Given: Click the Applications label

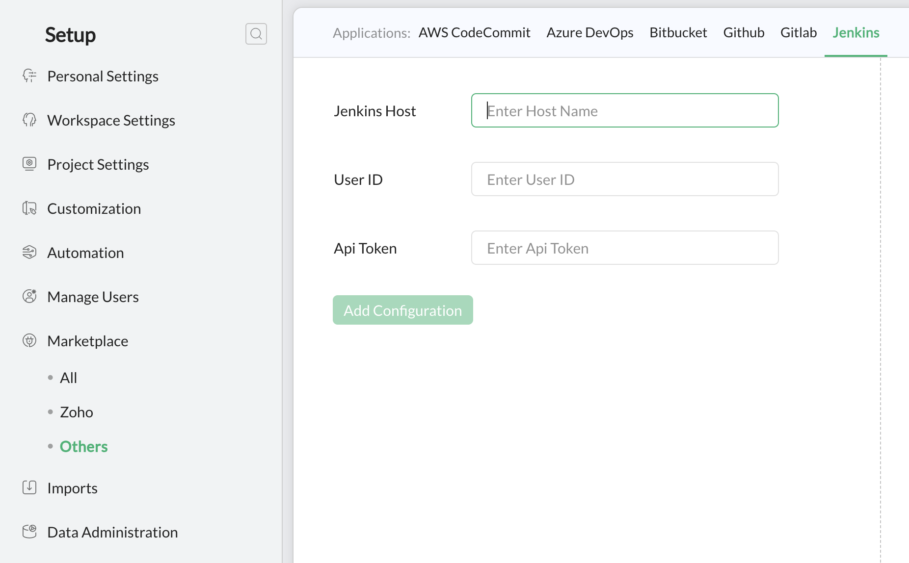Looking at the screenshot, I should [x=372, y=33].
